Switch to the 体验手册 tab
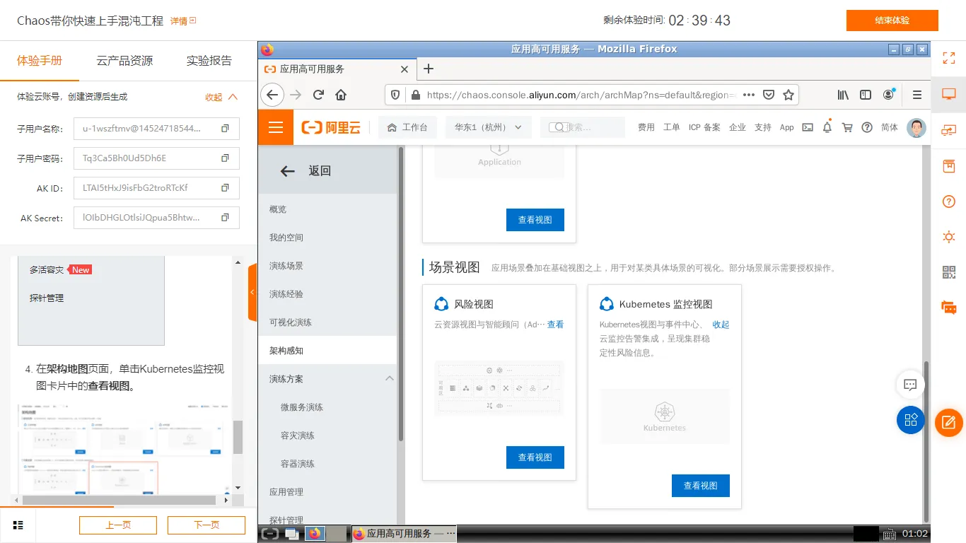Image resolution: width=966 pixels, height=543 pixels. pyautogui.click(x=40, y=61)
